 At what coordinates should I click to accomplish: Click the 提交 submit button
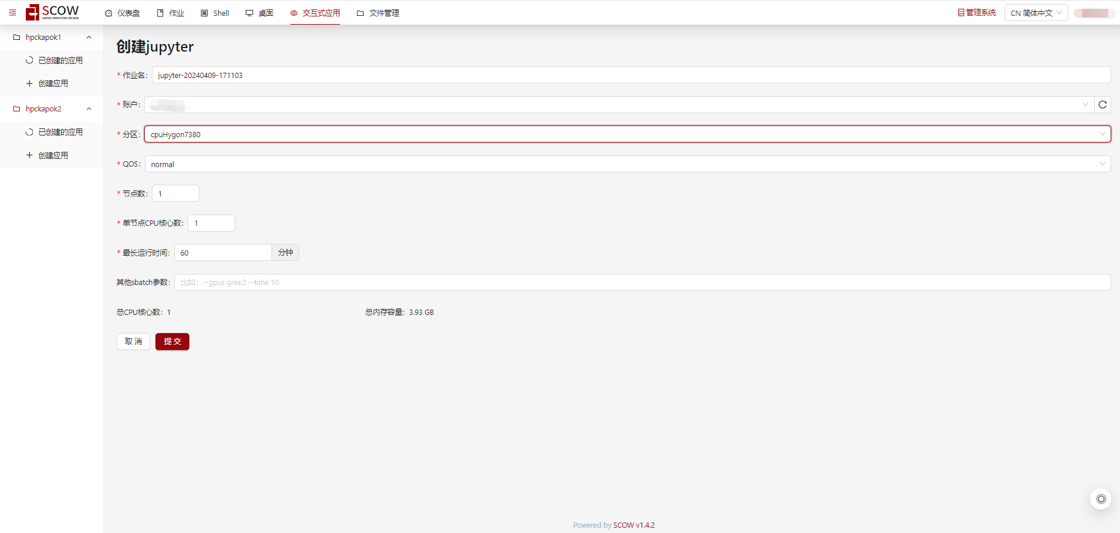[172, 341]
